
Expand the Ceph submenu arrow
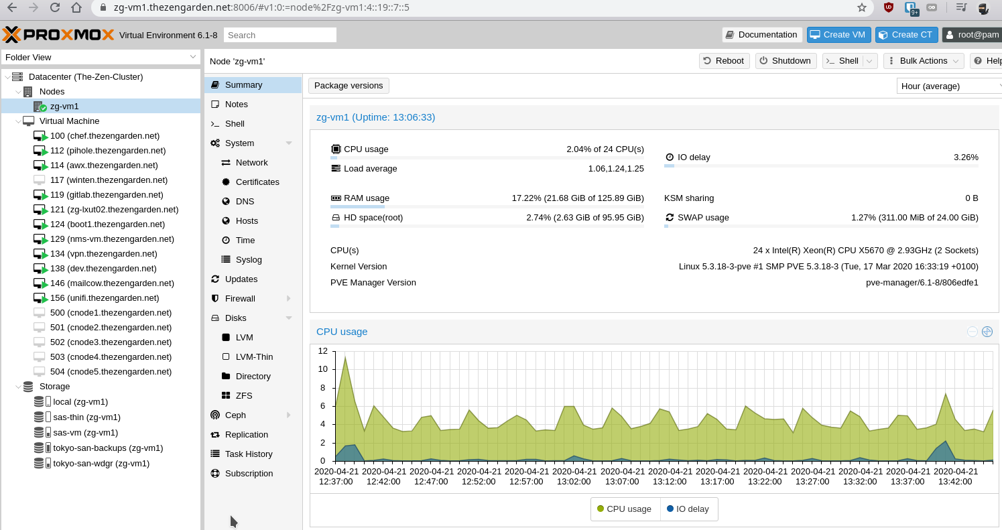(289, 415)
